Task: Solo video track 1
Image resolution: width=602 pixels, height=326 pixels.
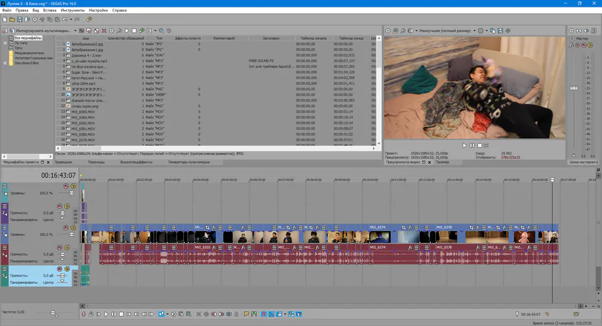Action: [x=73, y=186]
